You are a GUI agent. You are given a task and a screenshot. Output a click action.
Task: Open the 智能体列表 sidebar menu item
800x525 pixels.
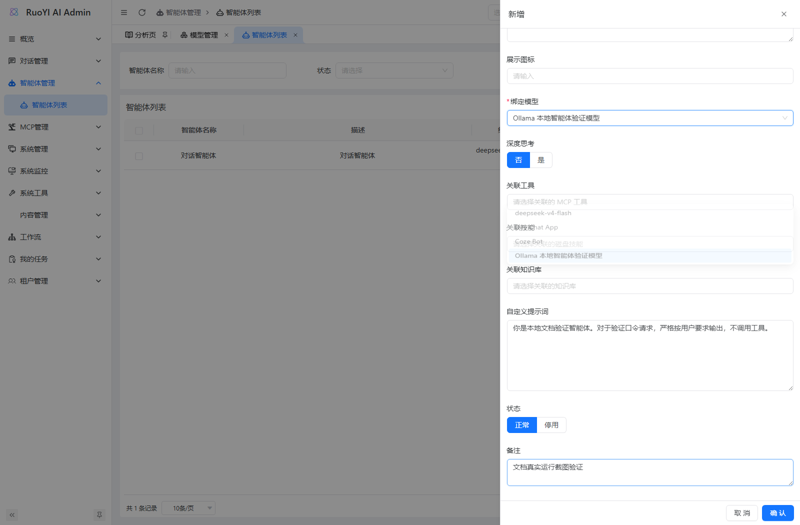point(56,105)
